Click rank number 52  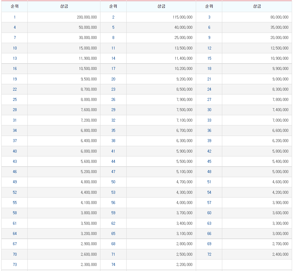pyautogui.click(x=15, y=192)
